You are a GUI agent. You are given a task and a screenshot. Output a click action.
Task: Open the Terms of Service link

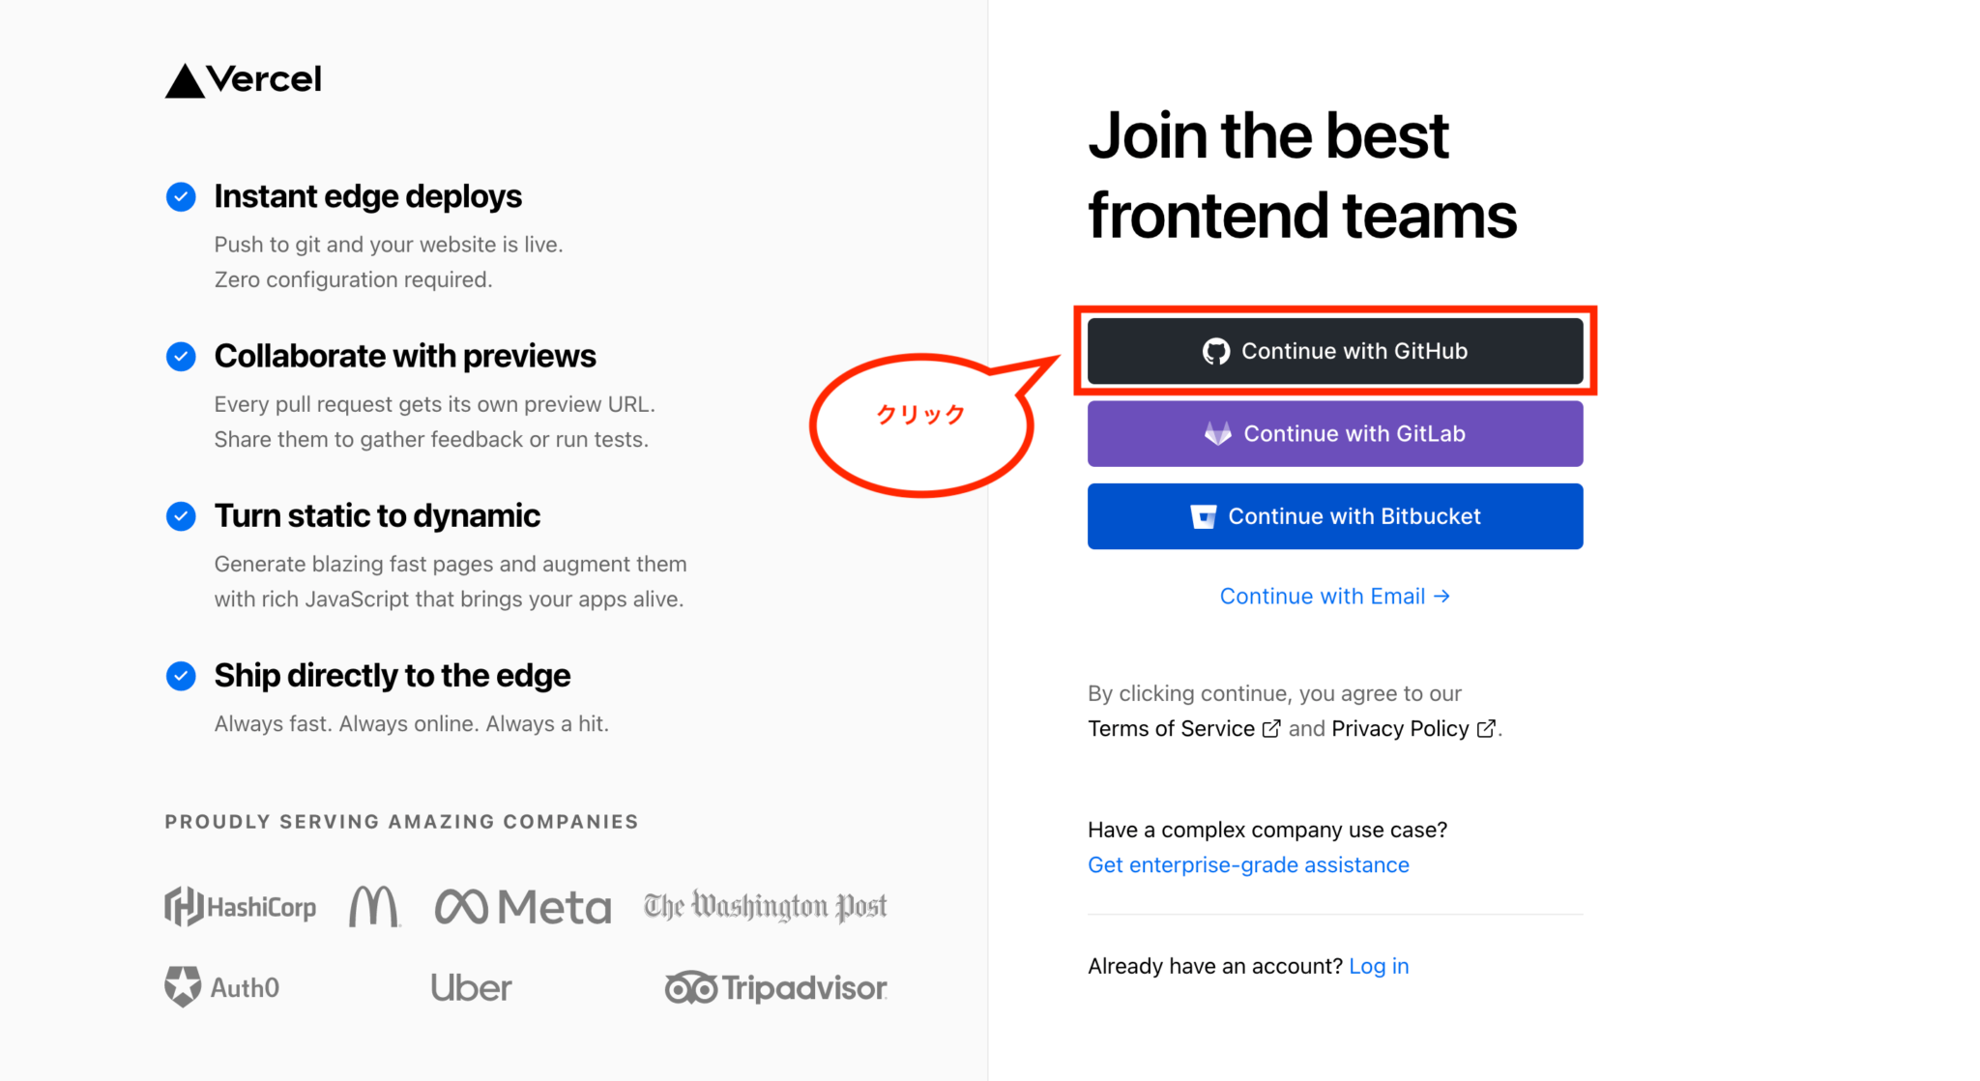point(1172,729)
